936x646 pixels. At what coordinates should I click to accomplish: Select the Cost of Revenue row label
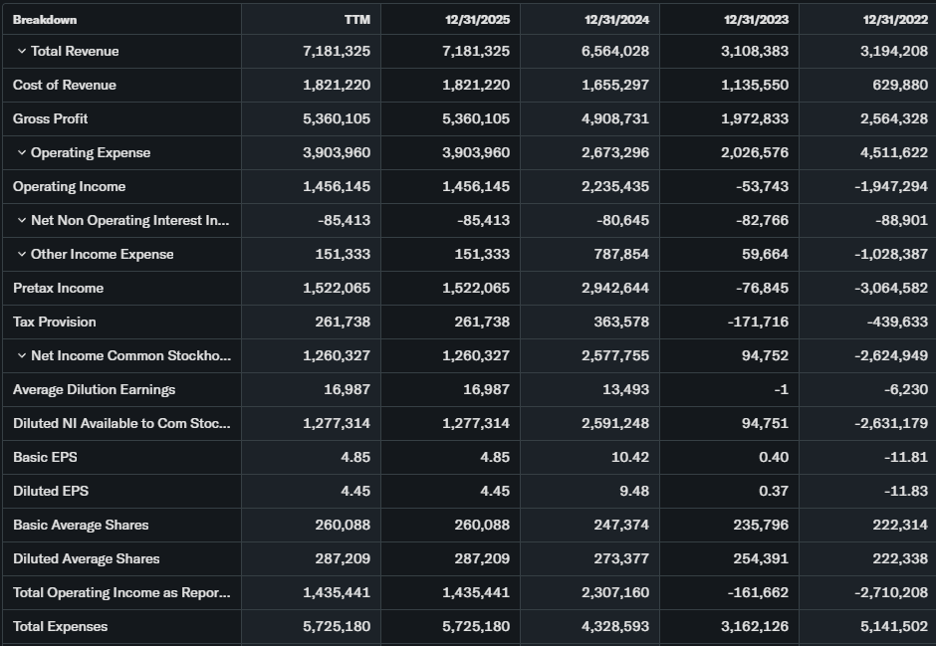click(x=65, y=86)
